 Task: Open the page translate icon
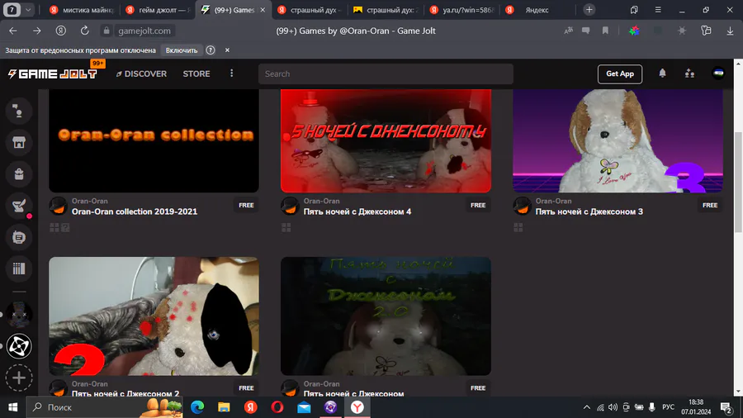[568, 31]
